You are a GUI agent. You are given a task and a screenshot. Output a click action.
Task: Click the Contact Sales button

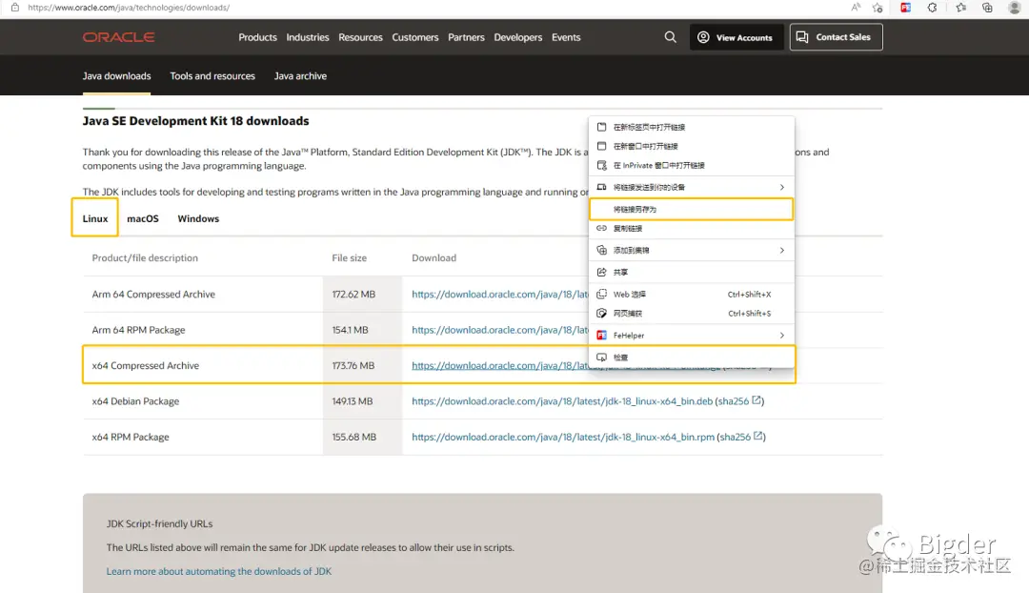(837, 37)
